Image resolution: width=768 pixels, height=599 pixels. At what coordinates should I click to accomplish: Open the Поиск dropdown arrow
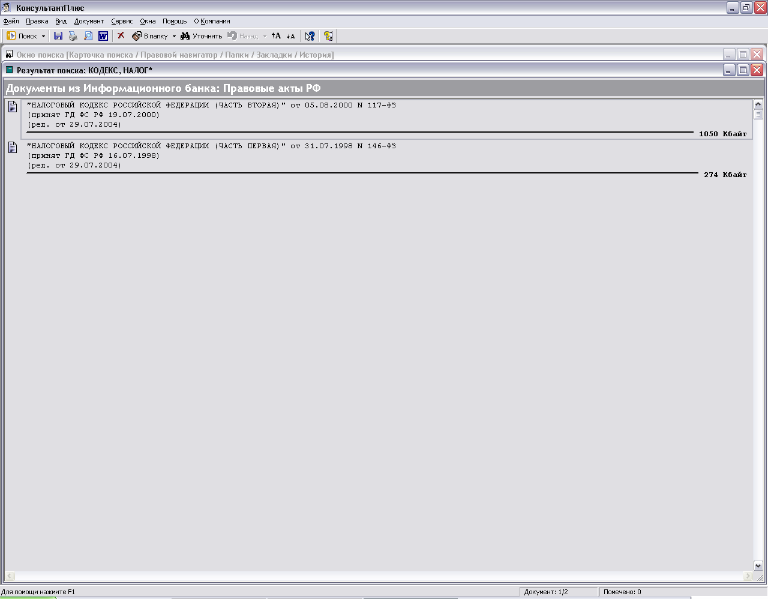click(43, 36)
